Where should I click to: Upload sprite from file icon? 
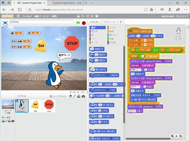coord(79,96)
